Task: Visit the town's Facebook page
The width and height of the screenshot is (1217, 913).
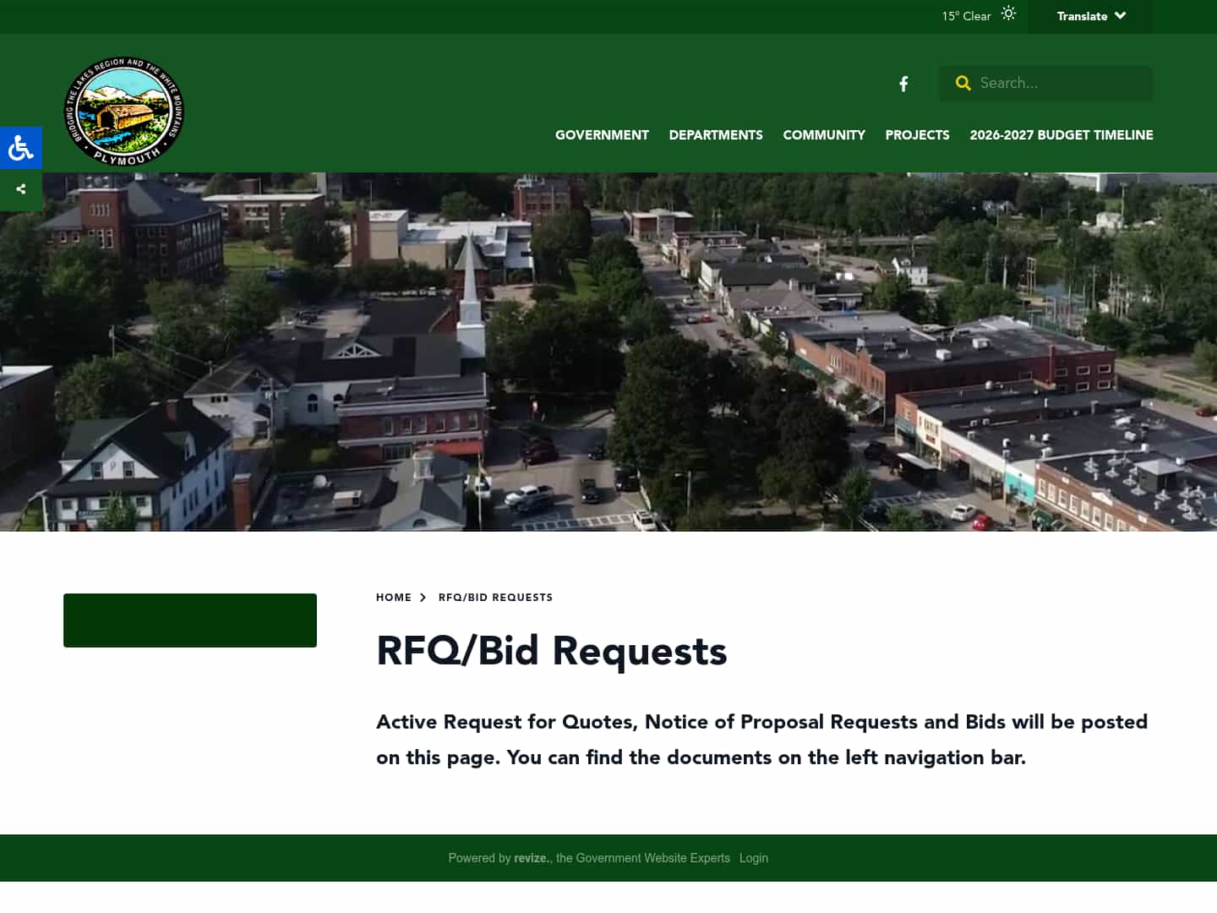Action: [x=903, y=84]
